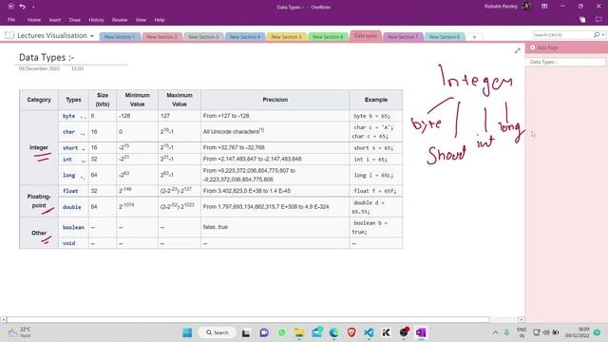Open WhatsApp from the taskbar
608x342 pixels.
tap(282, 332)
